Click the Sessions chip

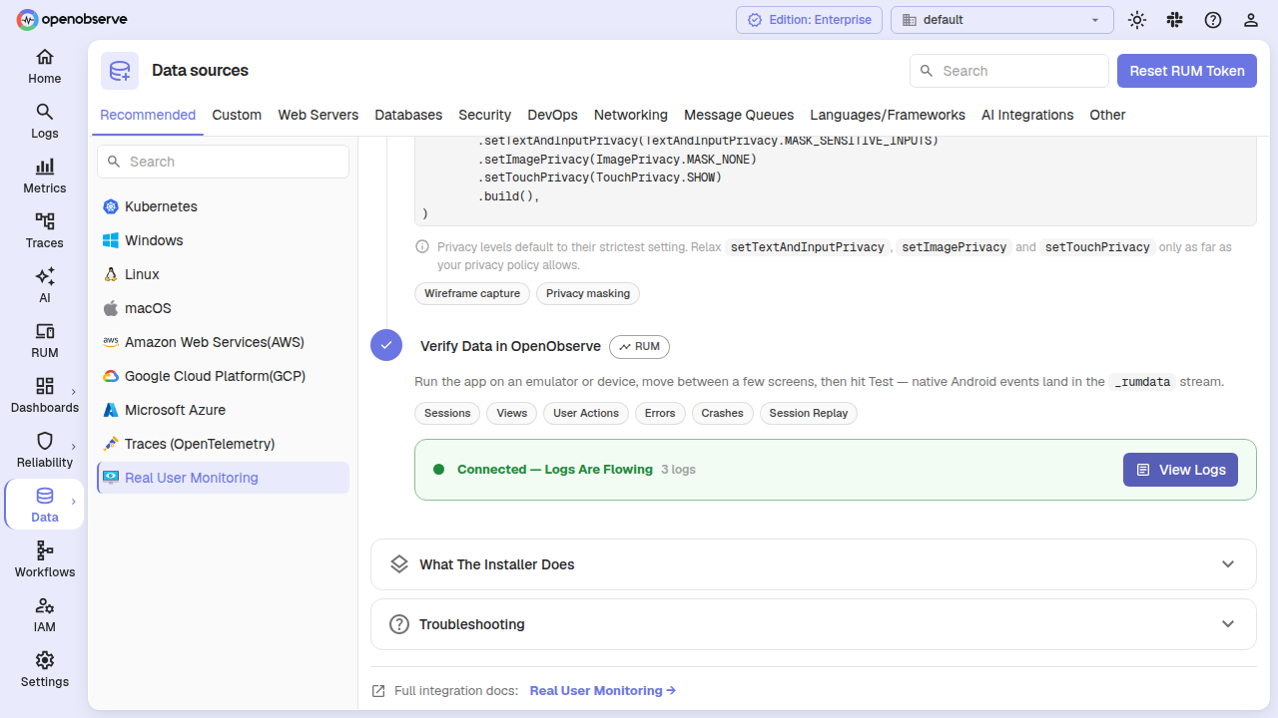click(447, 413)
